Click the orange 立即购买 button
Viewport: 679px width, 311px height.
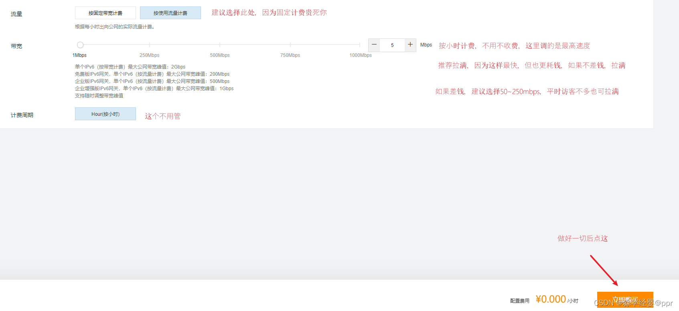(x=625, y=300)
